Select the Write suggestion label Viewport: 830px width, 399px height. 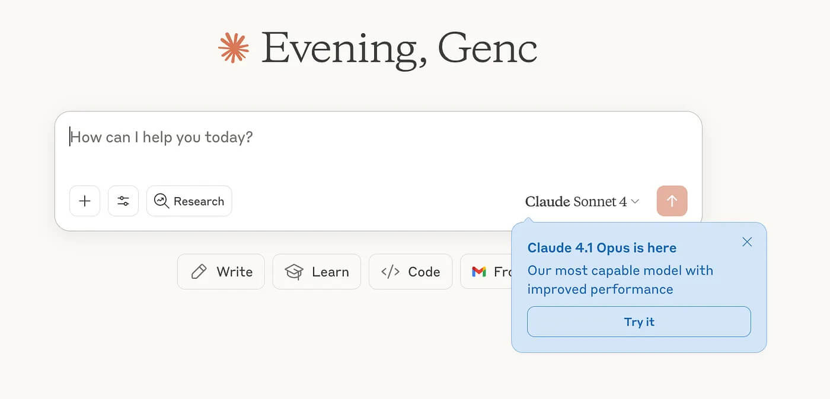(x=235, y=272)
